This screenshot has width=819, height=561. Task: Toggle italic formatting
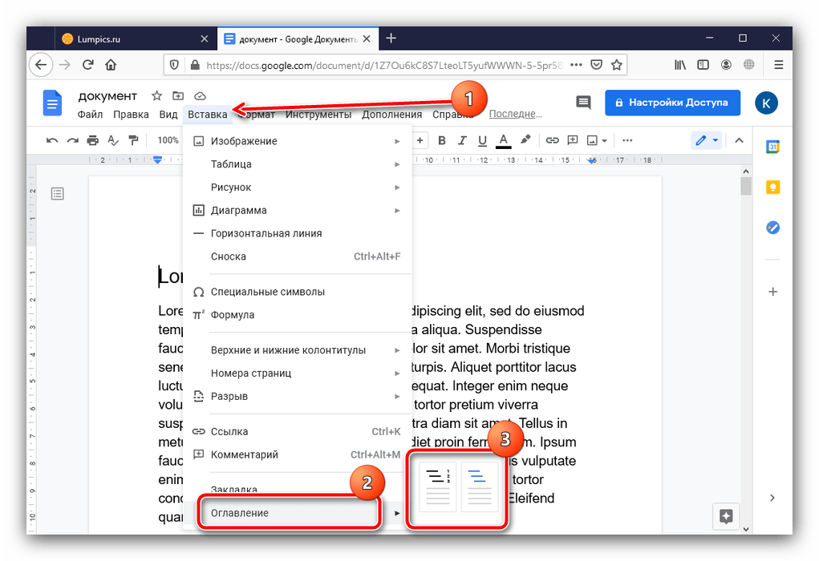pos(462,140)
